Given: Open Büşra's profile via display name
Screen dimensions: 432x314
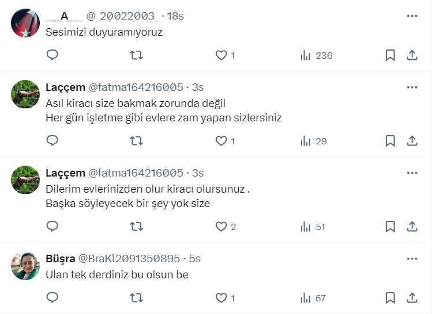Looking at the screenshot, I should pyautogui.click(x=59, y=259).
